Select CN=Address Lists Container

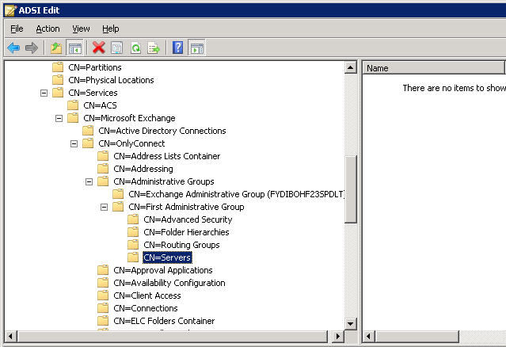pos(167,156)
